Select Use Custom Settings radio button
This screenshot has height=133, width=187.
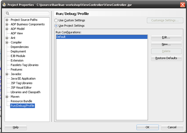coord(56,20)
